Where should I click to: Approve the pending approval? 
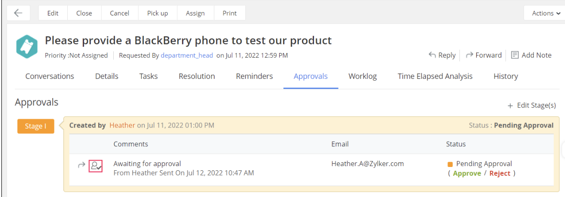(467, 174)
